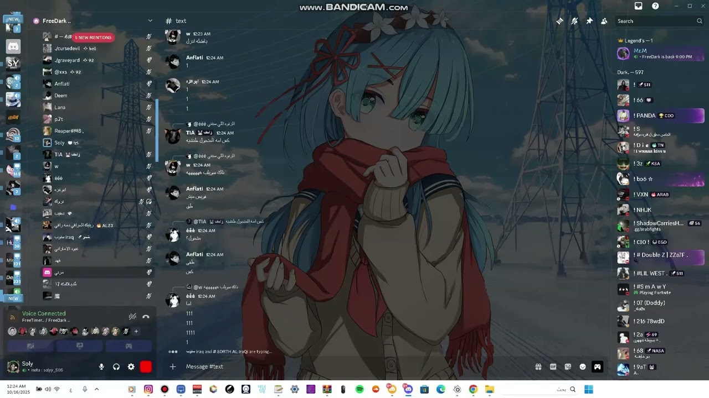Open Microsoft Edge from the taskbar
709x398 pixels.
pyautogui.click(x=440, y=389)
